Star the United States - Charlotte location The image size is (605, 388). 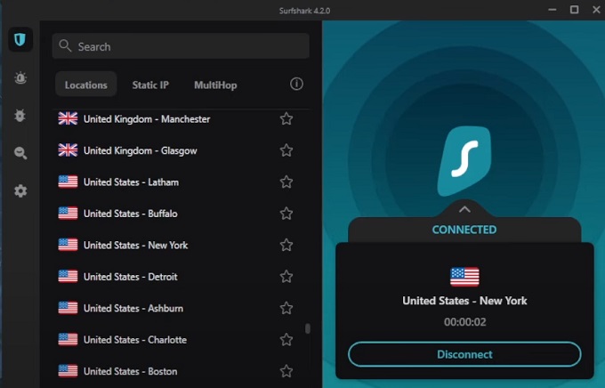286,340
